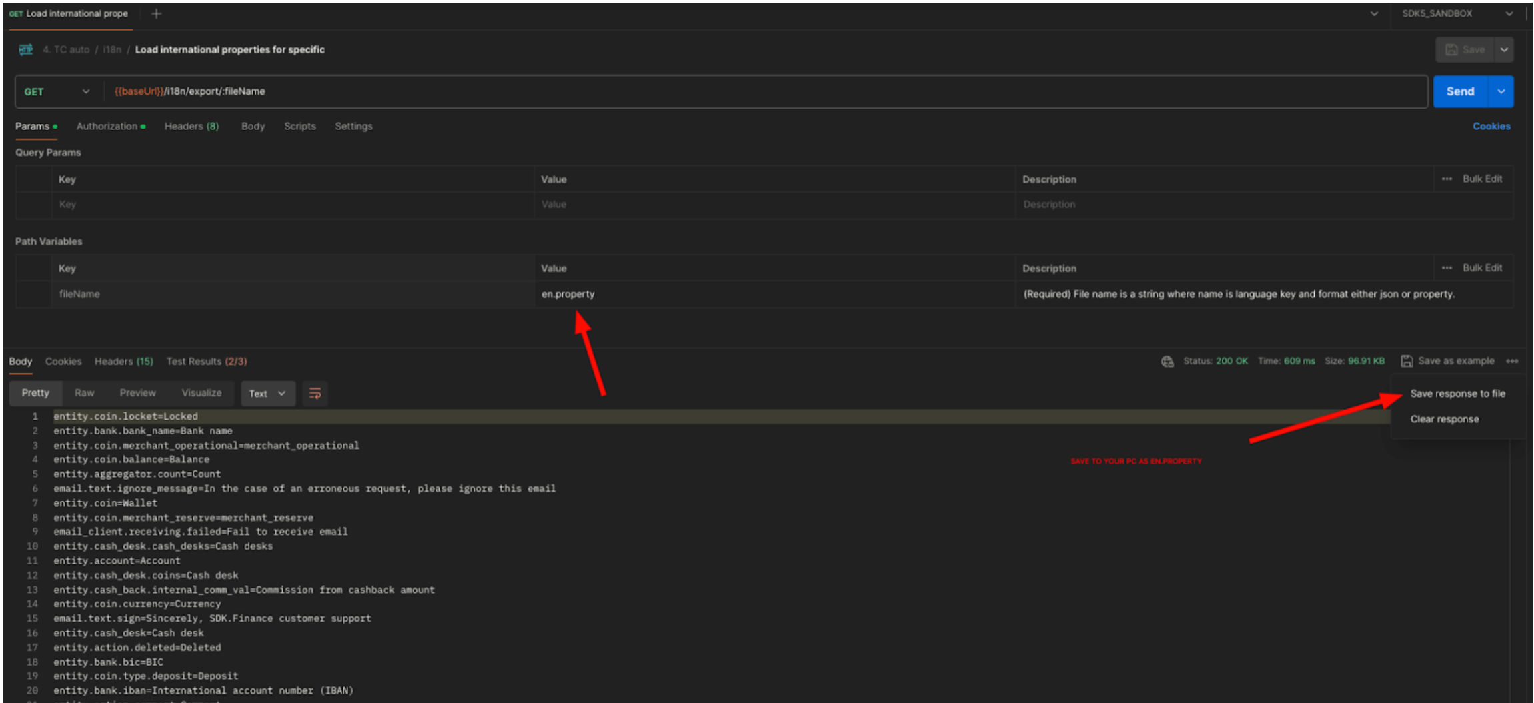
Task: Toggle line wrapping in the response viewer
Action: (x=315, y=393)
